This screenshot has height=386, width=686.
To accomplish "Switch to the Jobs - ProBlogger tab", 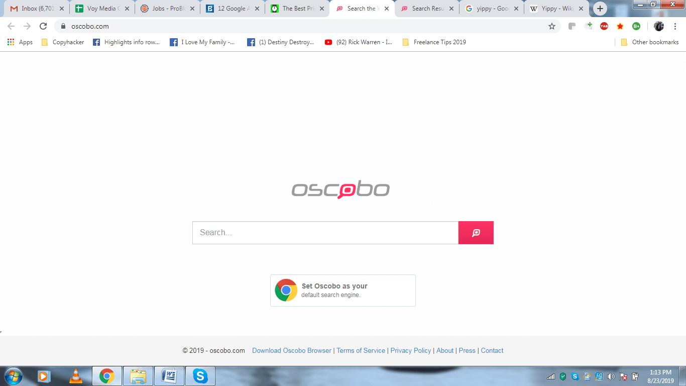I will point(167,9).
